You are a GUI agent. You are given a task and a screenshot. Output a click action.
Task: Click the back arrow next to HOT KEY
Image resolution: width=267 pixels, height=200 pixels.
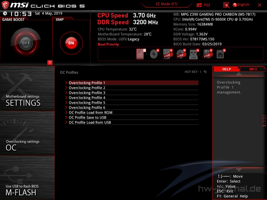pos(205,72)
